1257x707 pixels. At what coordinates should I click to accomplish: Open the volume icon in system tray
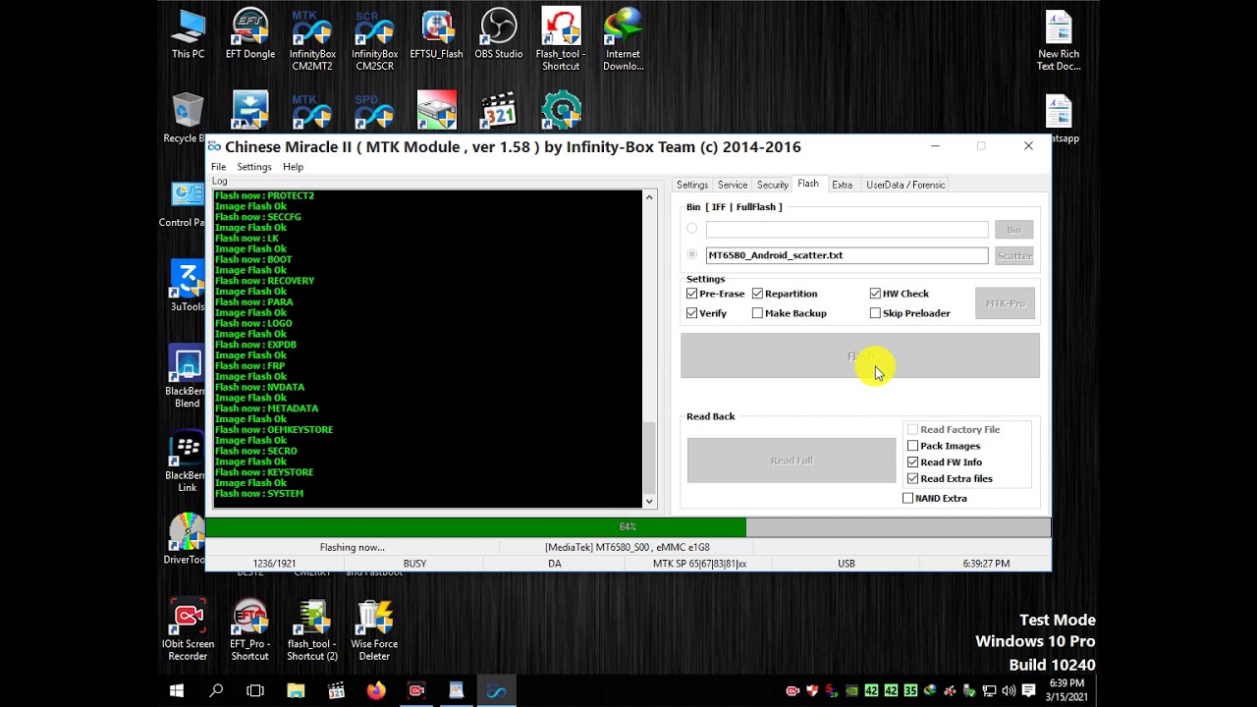pos(1009,691)
